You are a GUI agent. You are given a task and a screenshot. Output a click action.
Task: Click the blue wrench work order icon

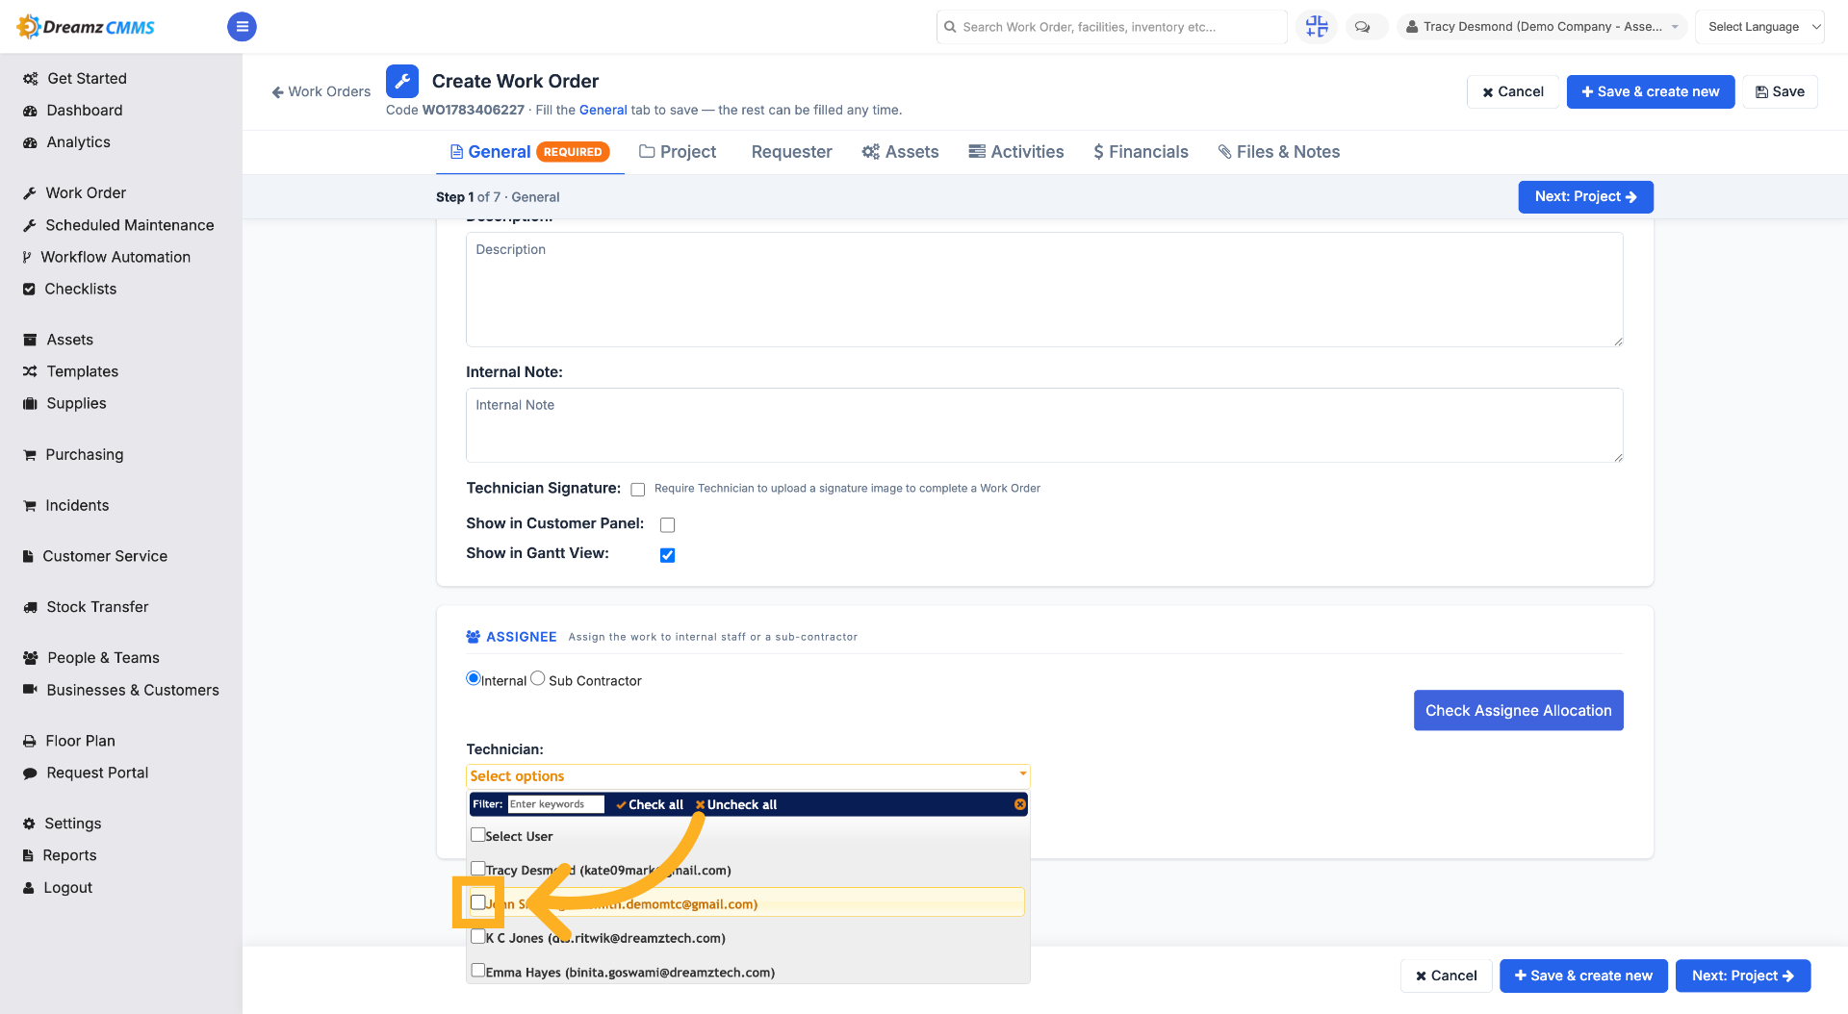(x=402, y=81)
